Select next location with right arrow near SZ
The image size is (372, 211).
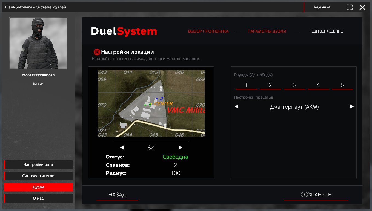point(180,148)
